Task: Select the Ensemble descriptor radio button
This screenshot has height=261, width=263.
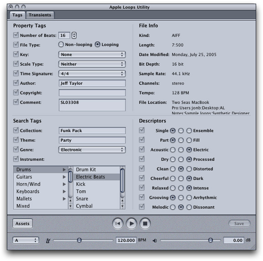Action: point(189,131)
